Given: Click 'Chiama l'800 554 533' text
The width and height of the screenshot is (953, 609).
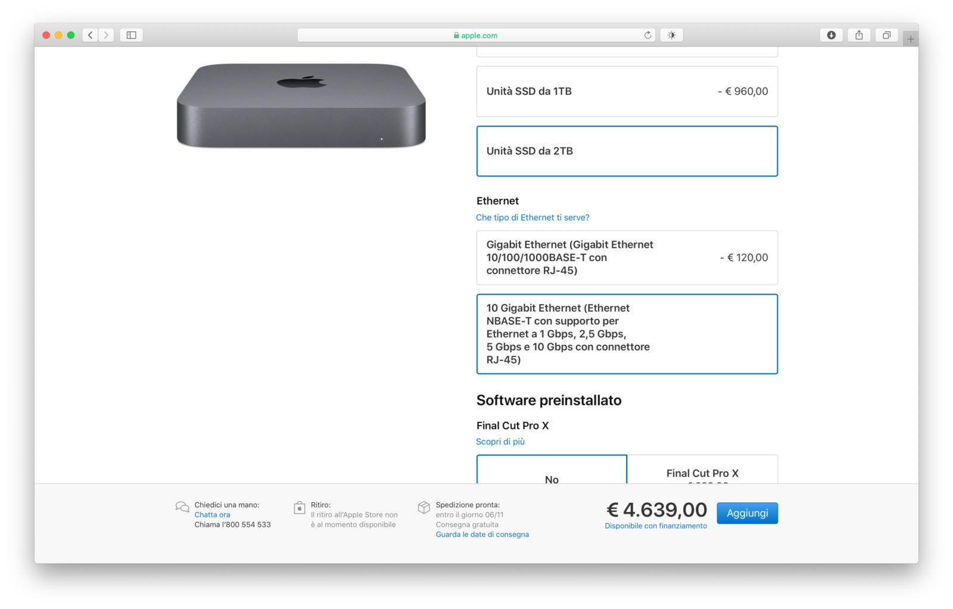Looking at the screenshot, I should tap(232, 525).
